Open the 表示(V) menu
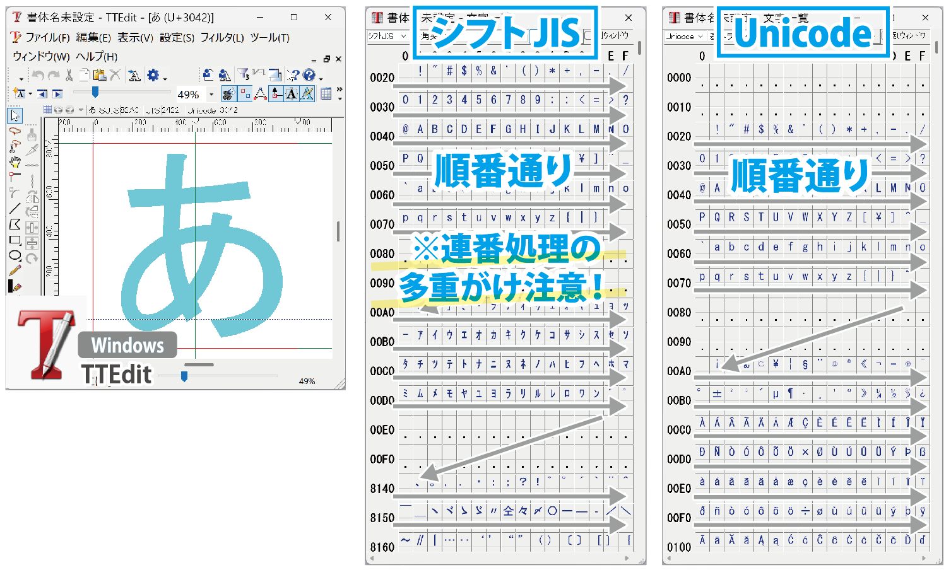This screenshot has height=570, width=951. tap(135, 38)
